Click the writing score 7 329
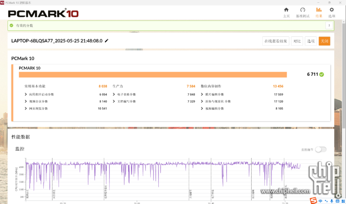Screen dimensions: 346x204 (191, 101)
